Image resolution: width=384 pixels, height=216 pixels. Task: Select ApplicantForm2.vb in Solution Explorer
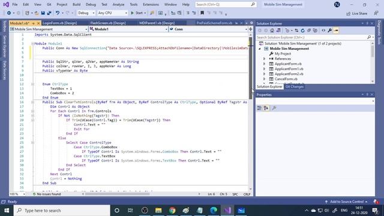289,74
